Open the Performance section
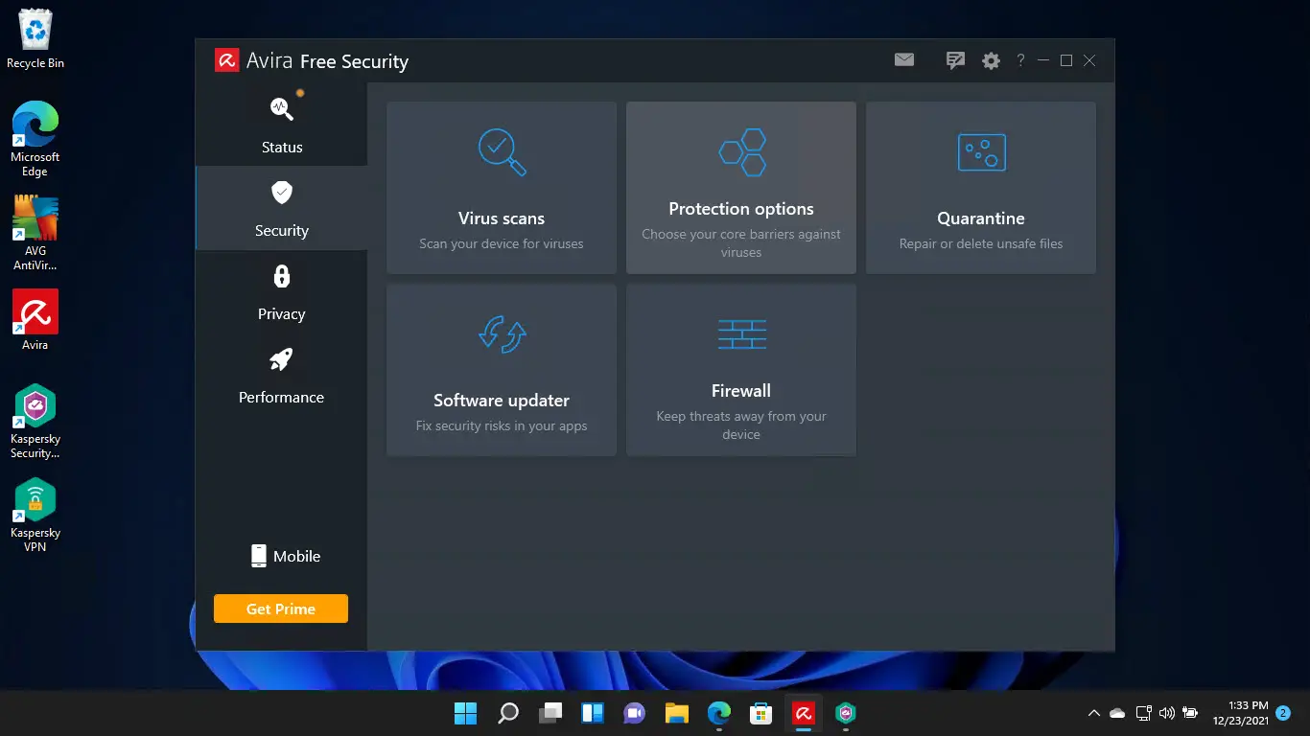The width and height of the screenshot is (1310, 736). (x=281, y=375)
